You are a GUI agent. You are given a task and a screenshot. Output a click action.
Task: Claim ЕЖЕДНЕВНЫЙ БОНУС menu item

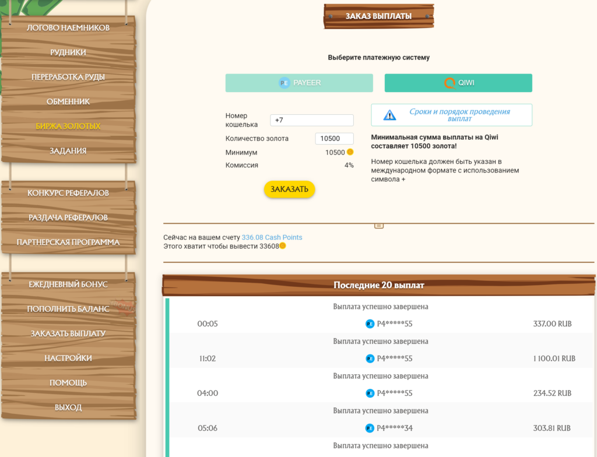coord(68,284)
